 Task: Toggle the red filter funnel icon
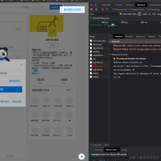point(102,10)
